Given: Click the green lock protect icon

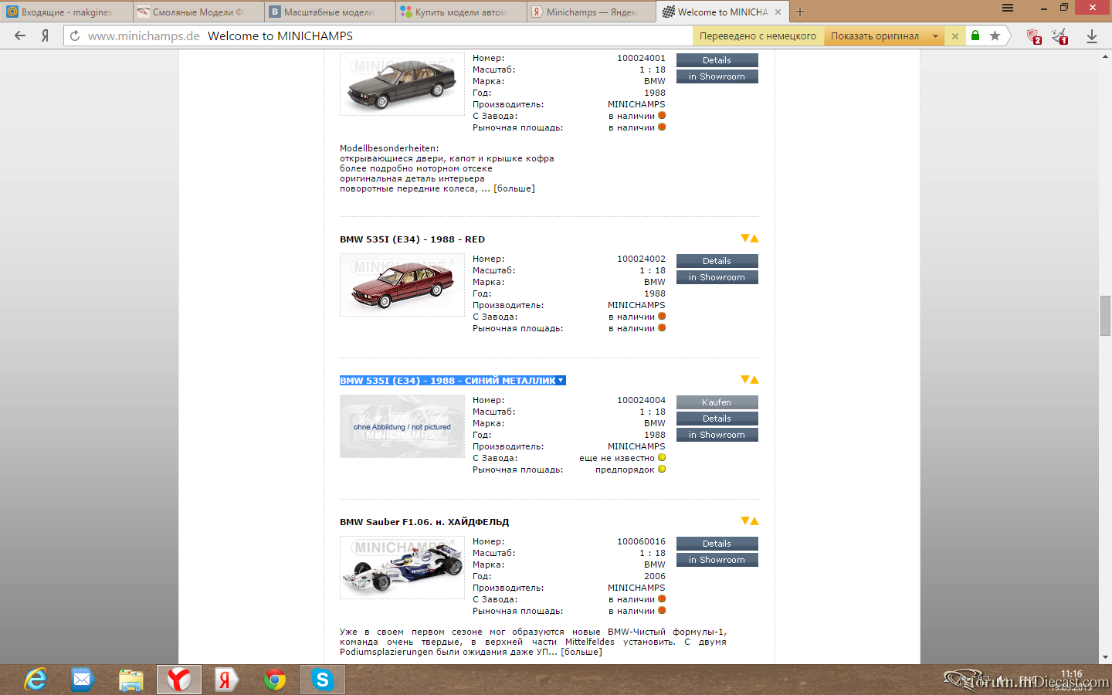Looking at the screenshot, I should [x=975, y=36].
